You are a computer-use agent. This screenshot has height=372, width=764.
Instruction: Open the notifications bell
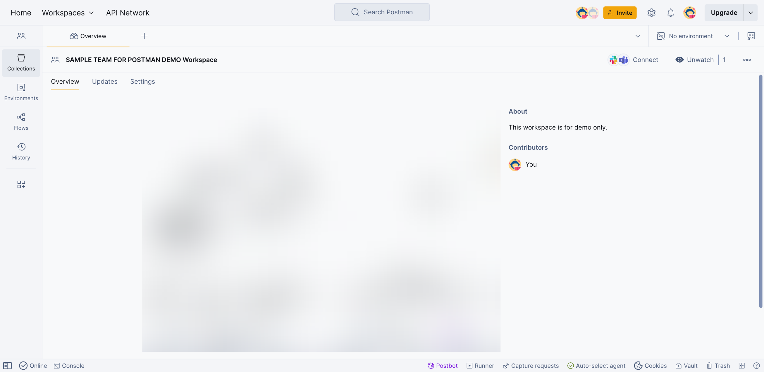[x=670, y=13]
